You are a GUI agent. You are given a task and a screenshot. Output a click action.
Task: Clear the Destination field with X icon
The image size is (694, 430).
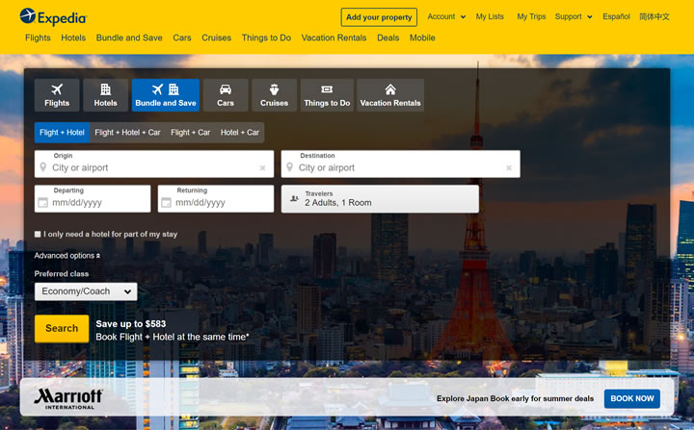509,168
